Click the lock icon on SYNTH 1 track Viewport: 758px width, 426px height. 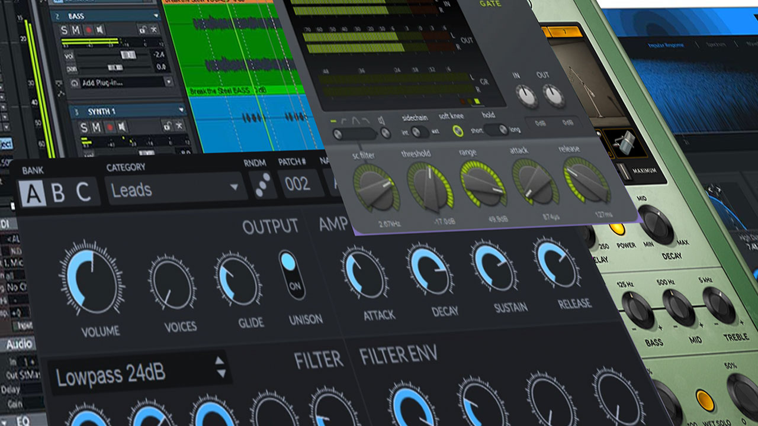(x=168, y=126)
